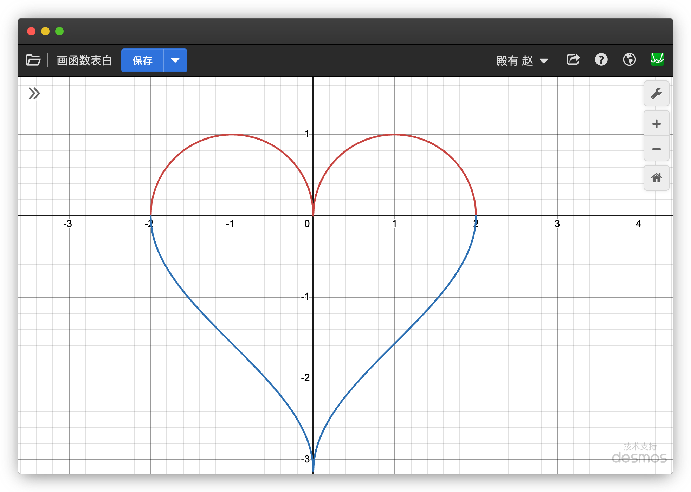Zoom out with the minus button
Viewport: 691px width, 492px height.
656,149
